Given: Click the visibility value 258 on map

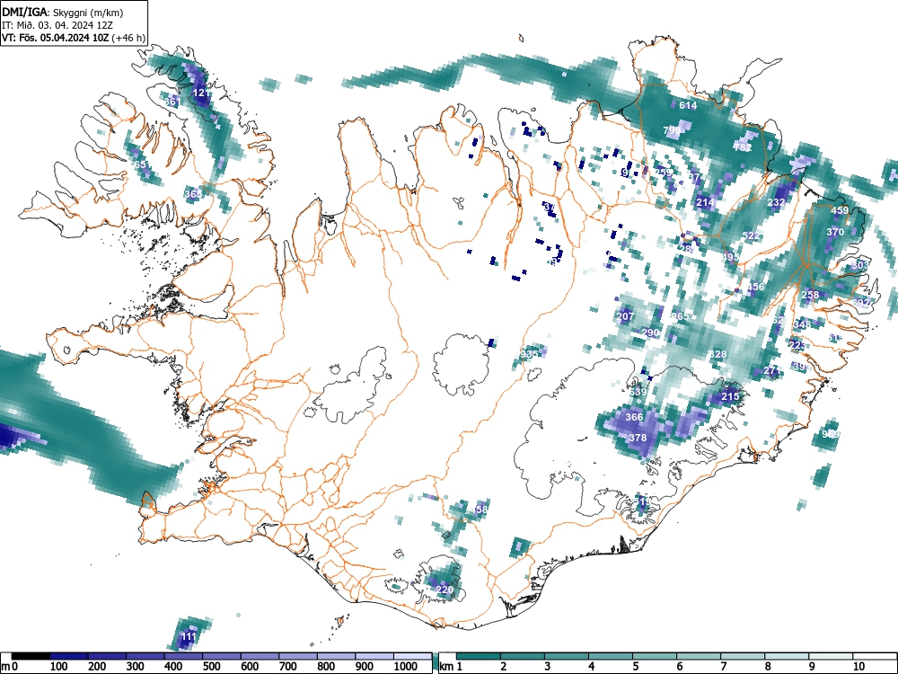Looking at the screenshot, I should tap(810, 295).
